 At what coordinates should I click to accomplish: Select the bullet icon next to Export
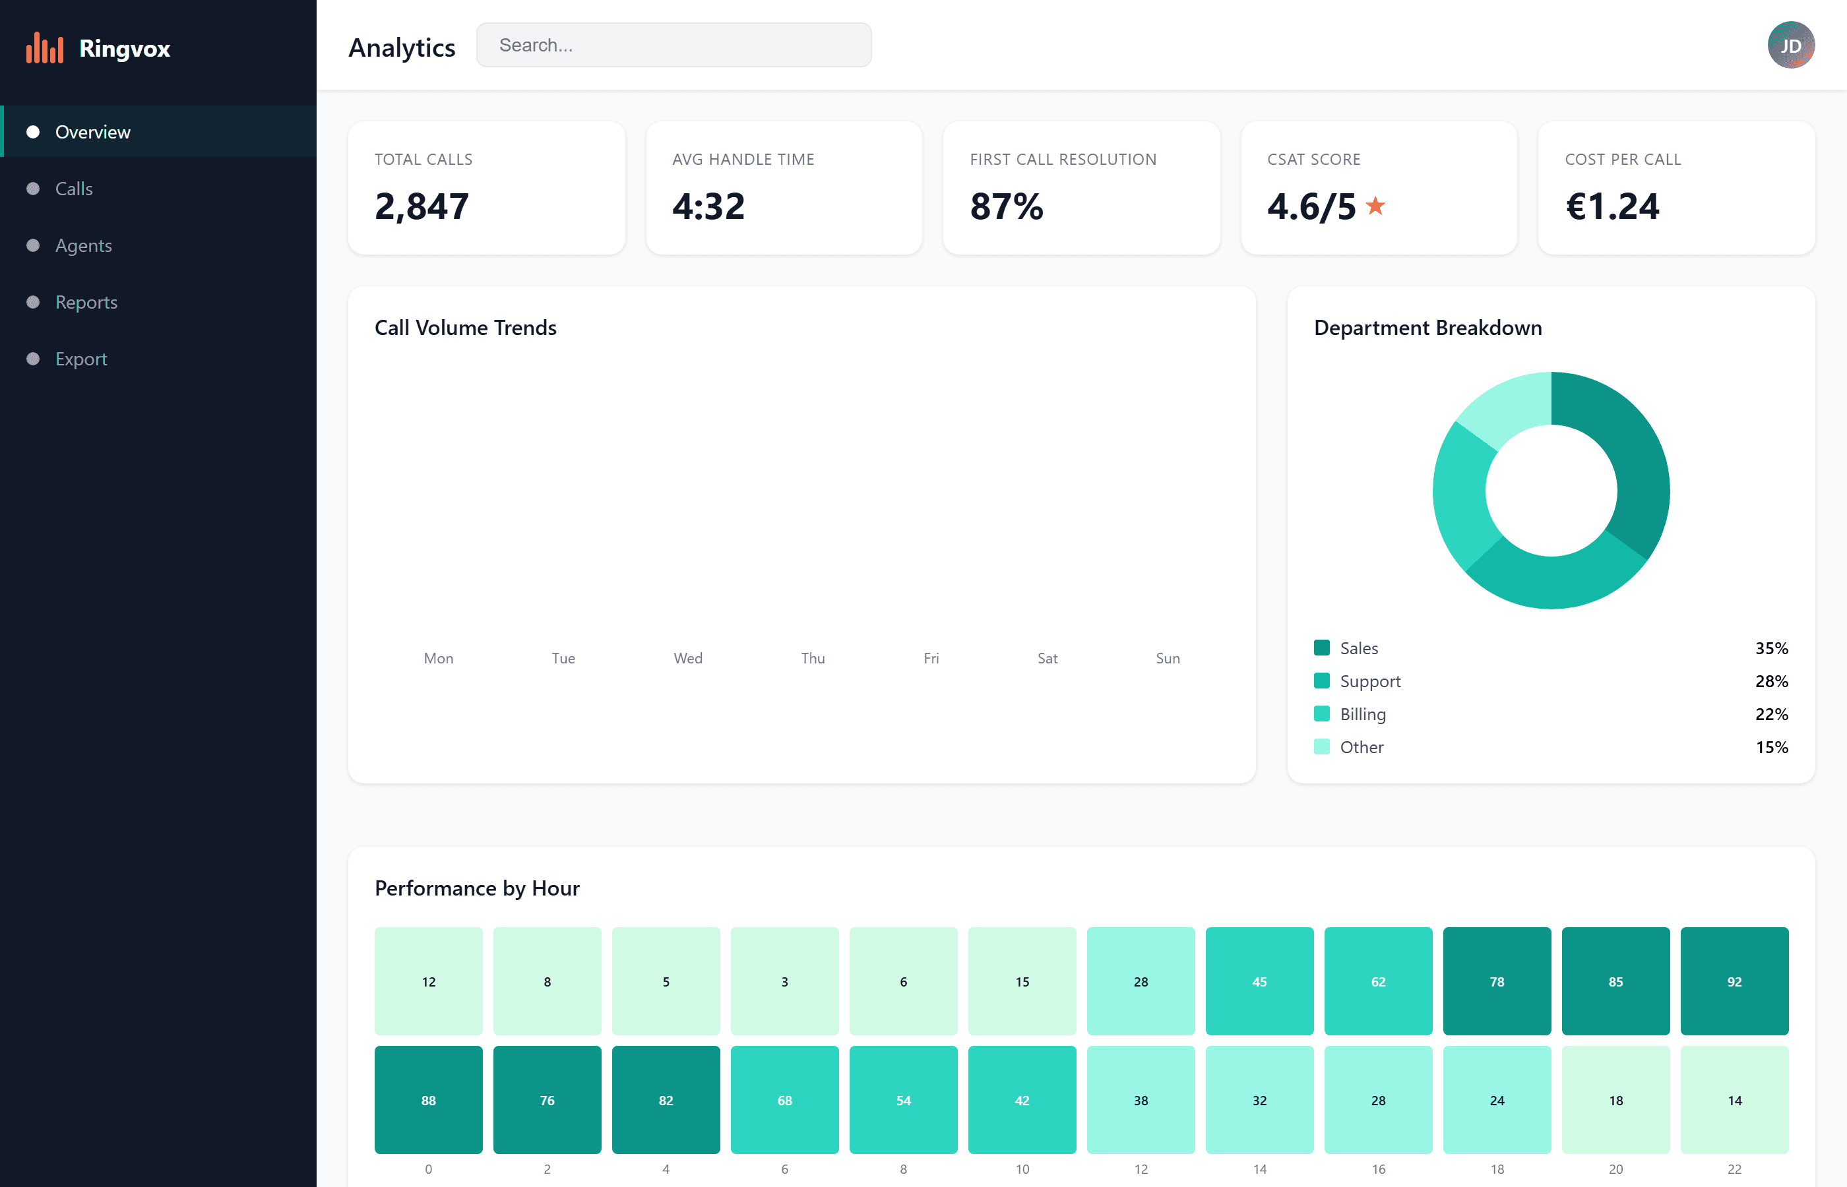click(x=32, y=359)
